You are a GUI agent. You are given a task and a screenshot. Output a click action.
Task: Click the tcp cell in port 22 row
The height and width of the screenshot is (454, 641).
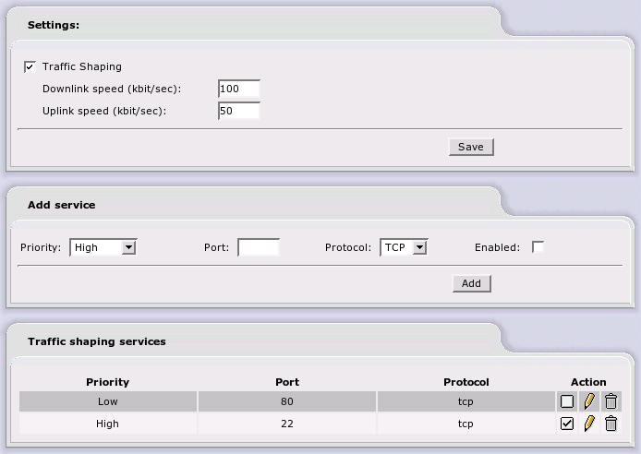click(466, 424)
